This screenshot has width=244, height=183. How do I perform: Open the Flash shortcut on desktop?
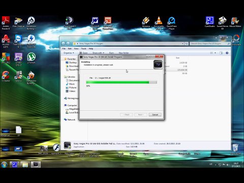pyautogui.click(x=56, y=149)
